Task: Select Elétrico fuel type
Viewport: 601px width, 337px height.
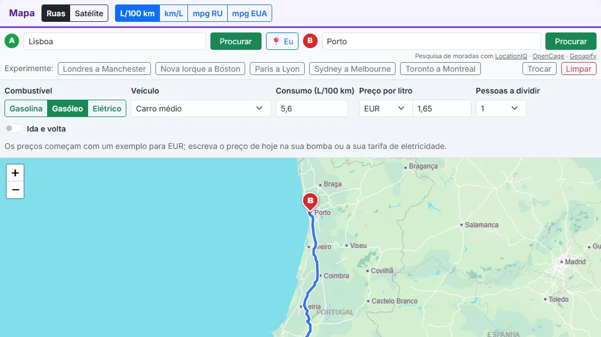Action: (107, 109)
